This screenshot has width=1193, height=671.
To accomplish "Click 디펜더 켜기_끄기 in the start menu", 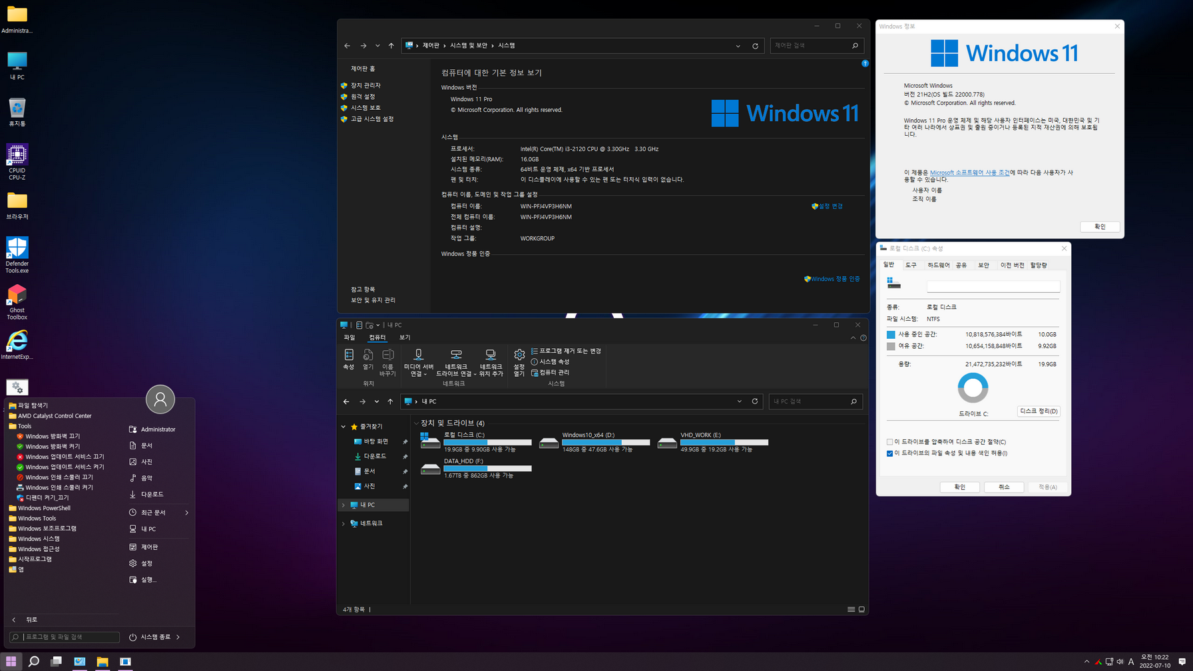I will coord(43,497).
